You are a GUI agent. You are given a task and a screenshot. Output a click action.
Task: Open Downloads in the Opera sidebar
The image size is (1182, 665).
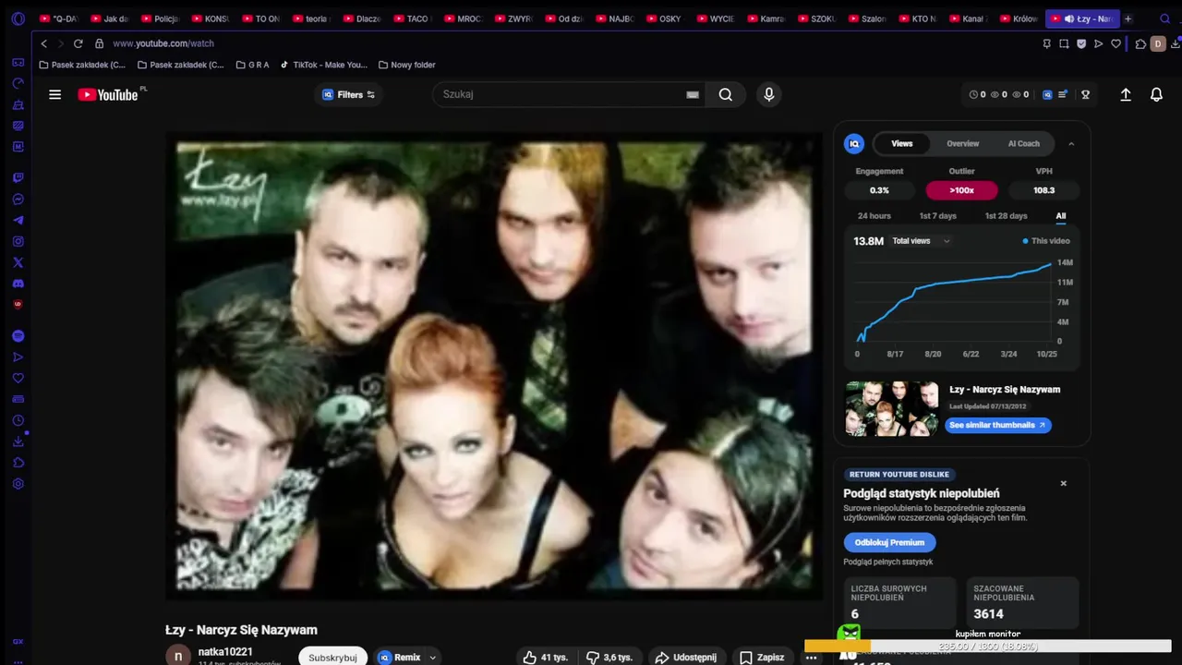click(x=18, y=441)
